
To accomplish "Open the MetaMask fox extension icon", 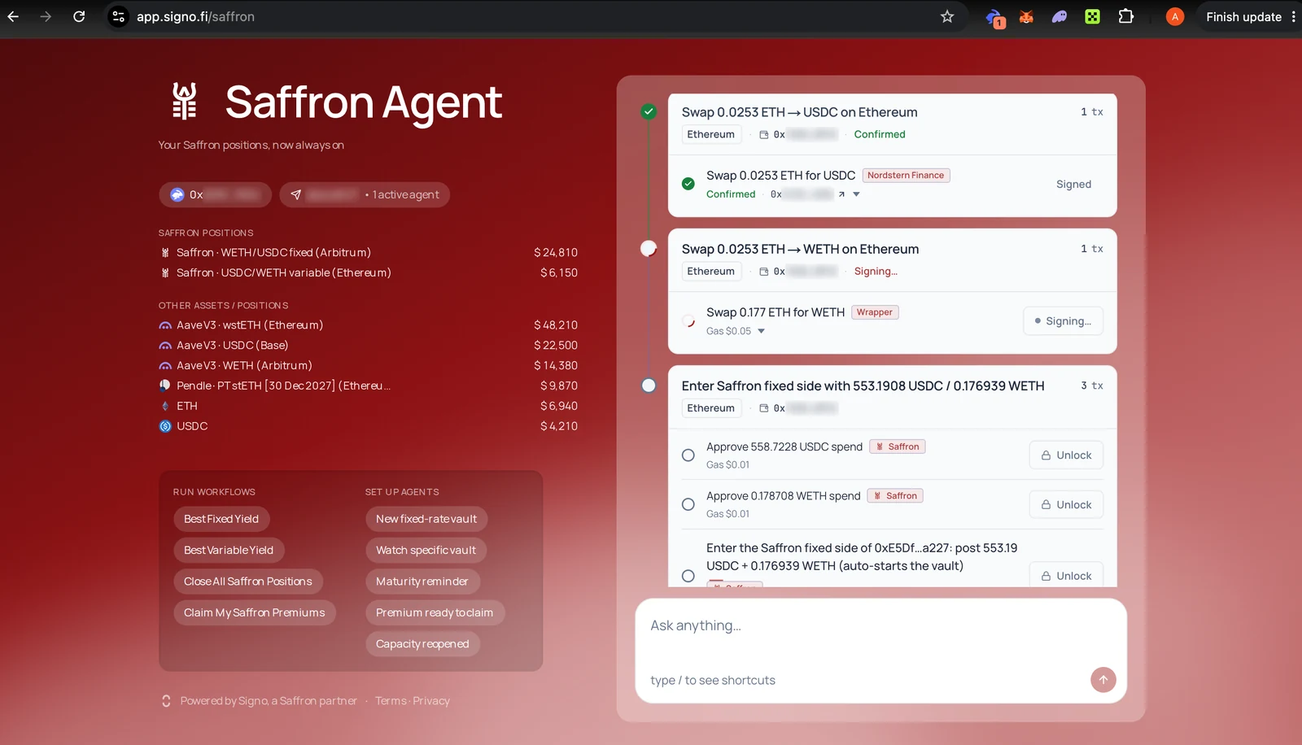I will click(1026, 16).
